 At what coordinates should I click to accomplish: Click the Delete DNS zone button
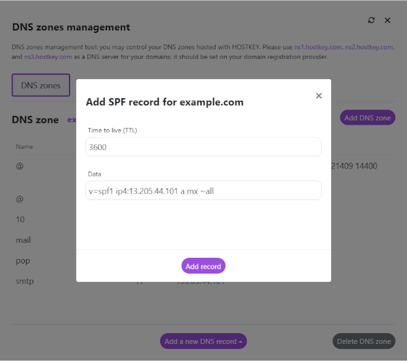[363, 341]
